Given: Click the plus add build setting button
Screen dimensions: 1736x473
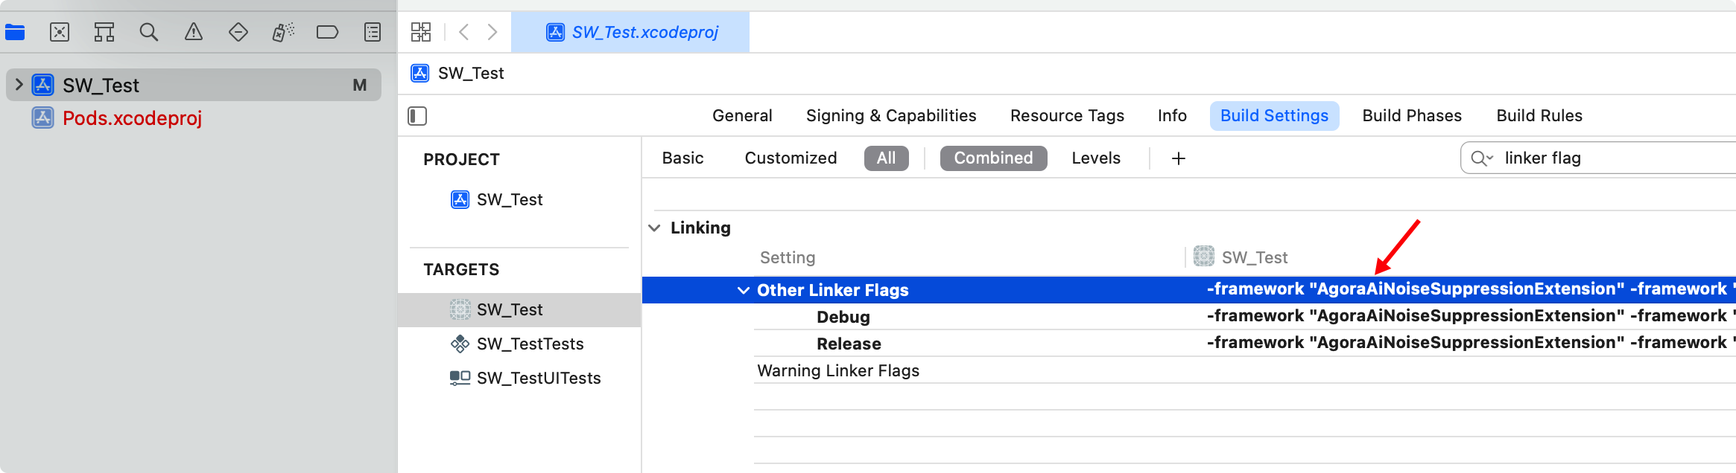Looking at the screenshot, I should 1179,158.
